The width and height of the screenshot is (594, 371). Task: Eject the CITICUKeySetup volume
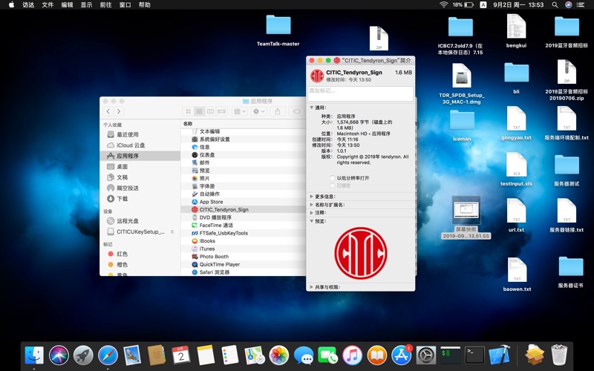(x=172, y=232)
